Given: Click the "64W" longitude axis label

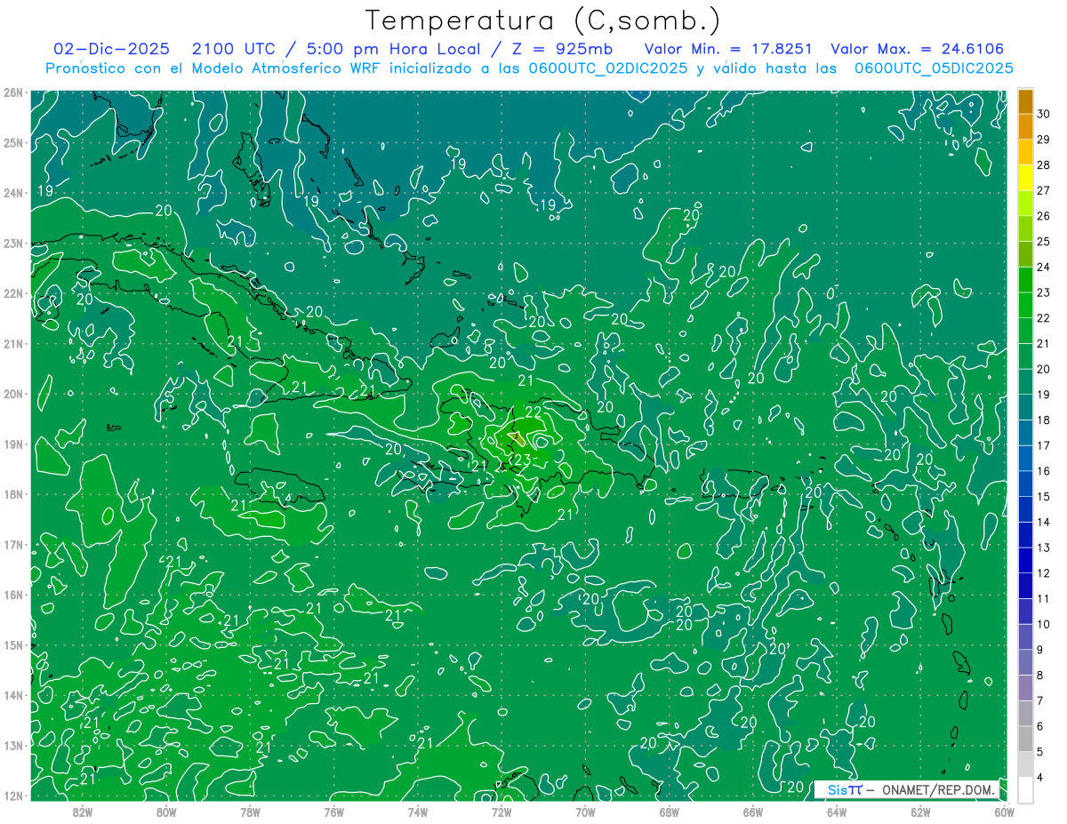Looking at the screenshot, I should tap(837, 812).
